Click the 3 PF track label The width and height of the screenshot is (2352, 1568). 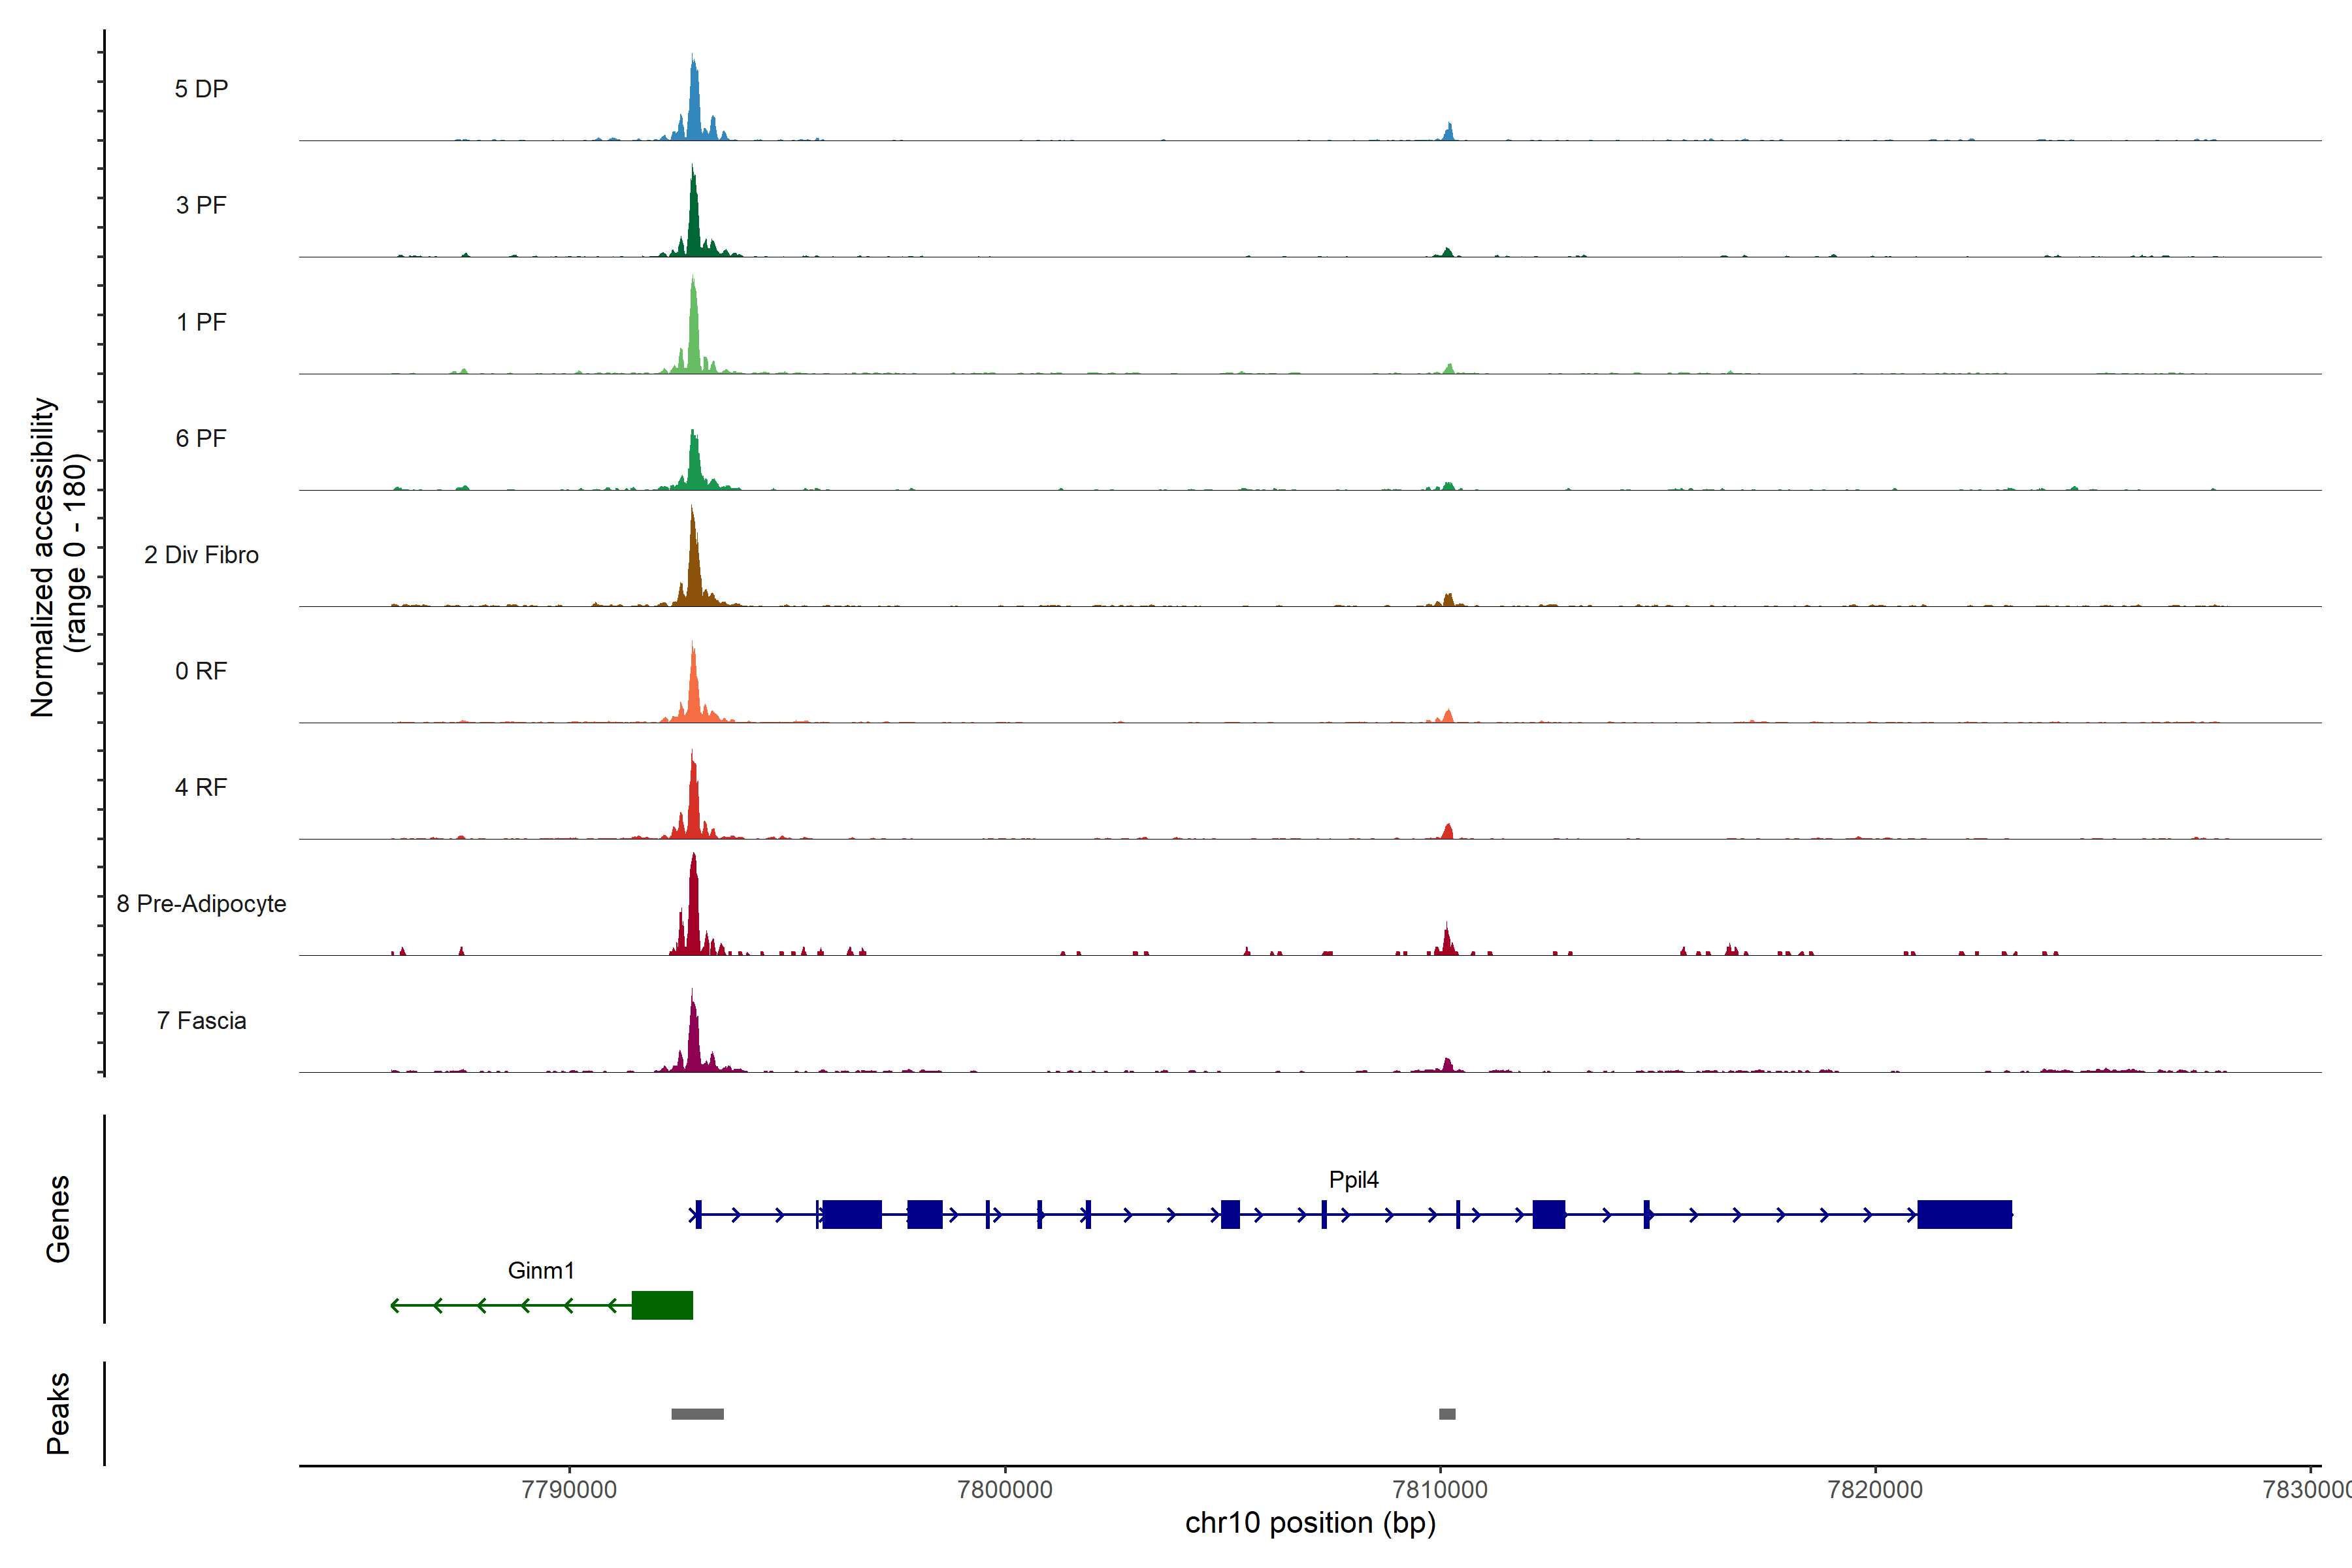[x=201, y=206]
